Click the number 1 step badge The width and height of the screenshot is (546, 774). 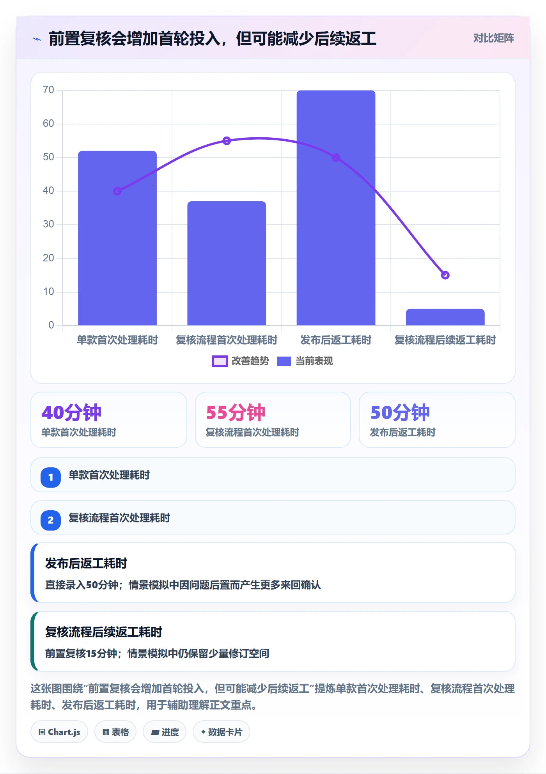click(x=51, y=477)
